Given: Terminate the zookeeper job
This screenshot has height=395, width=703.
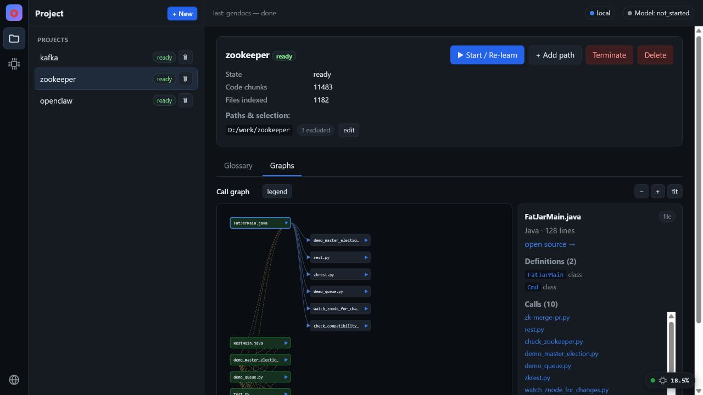Looking at the screenshot, I should [x=609, y=55].
